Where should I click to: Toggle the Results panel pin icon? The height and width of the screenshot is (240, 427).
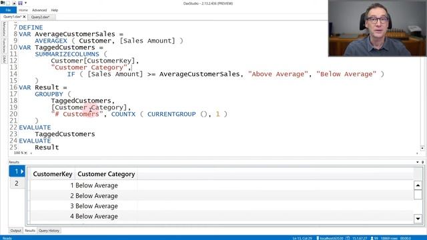tap(422, 162)
